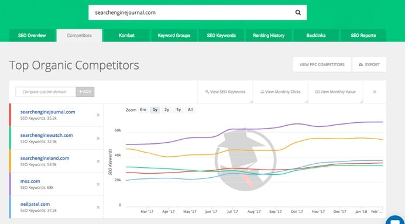Remove moz.com from the competitor list
This screenshot has width=405, height=224.
tap(98, 184)
